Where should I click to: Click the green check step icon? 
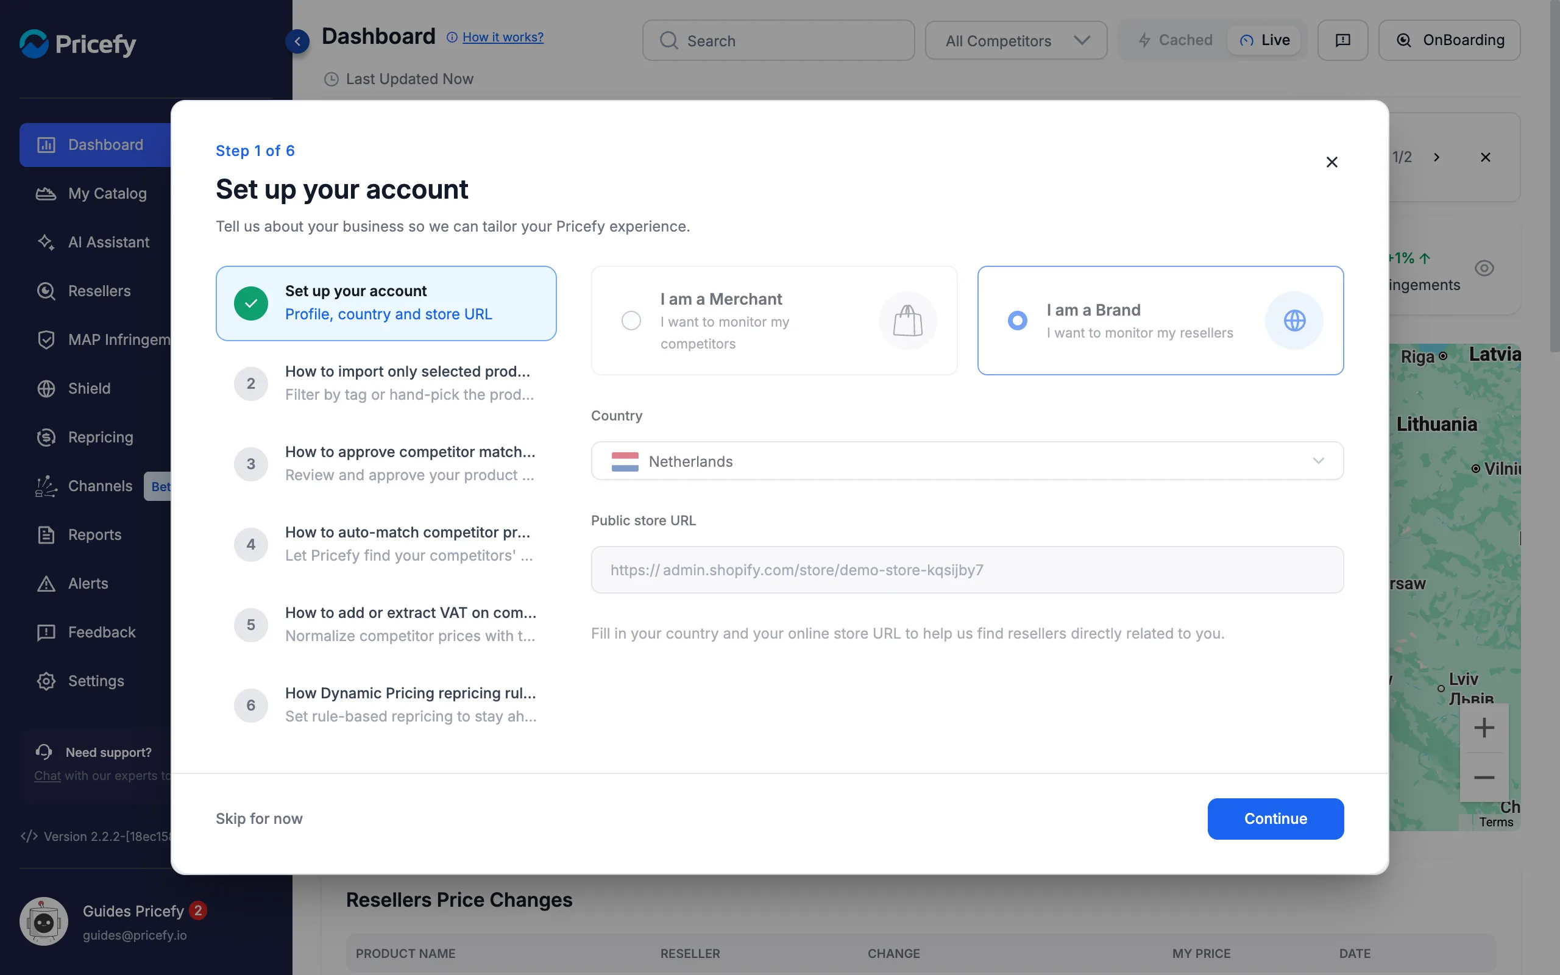coord(251,303)
